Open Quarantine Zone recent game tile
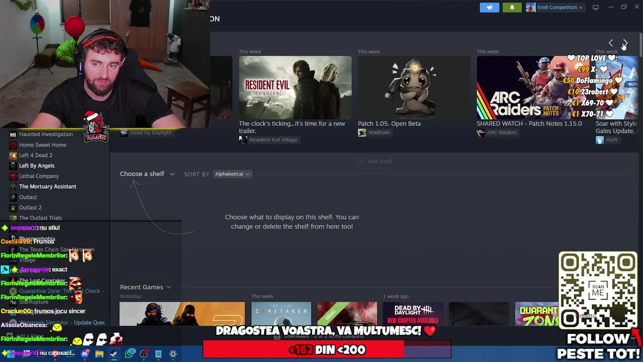 pos(537,314)
